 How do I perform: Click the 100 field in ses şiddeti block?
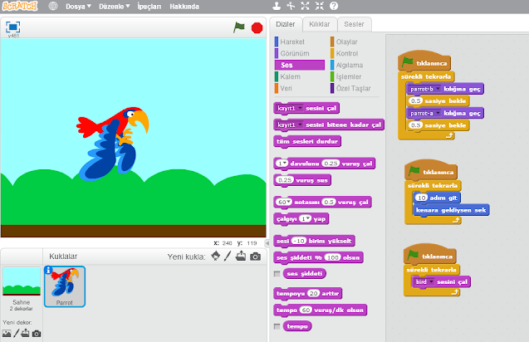pos(333,257)
